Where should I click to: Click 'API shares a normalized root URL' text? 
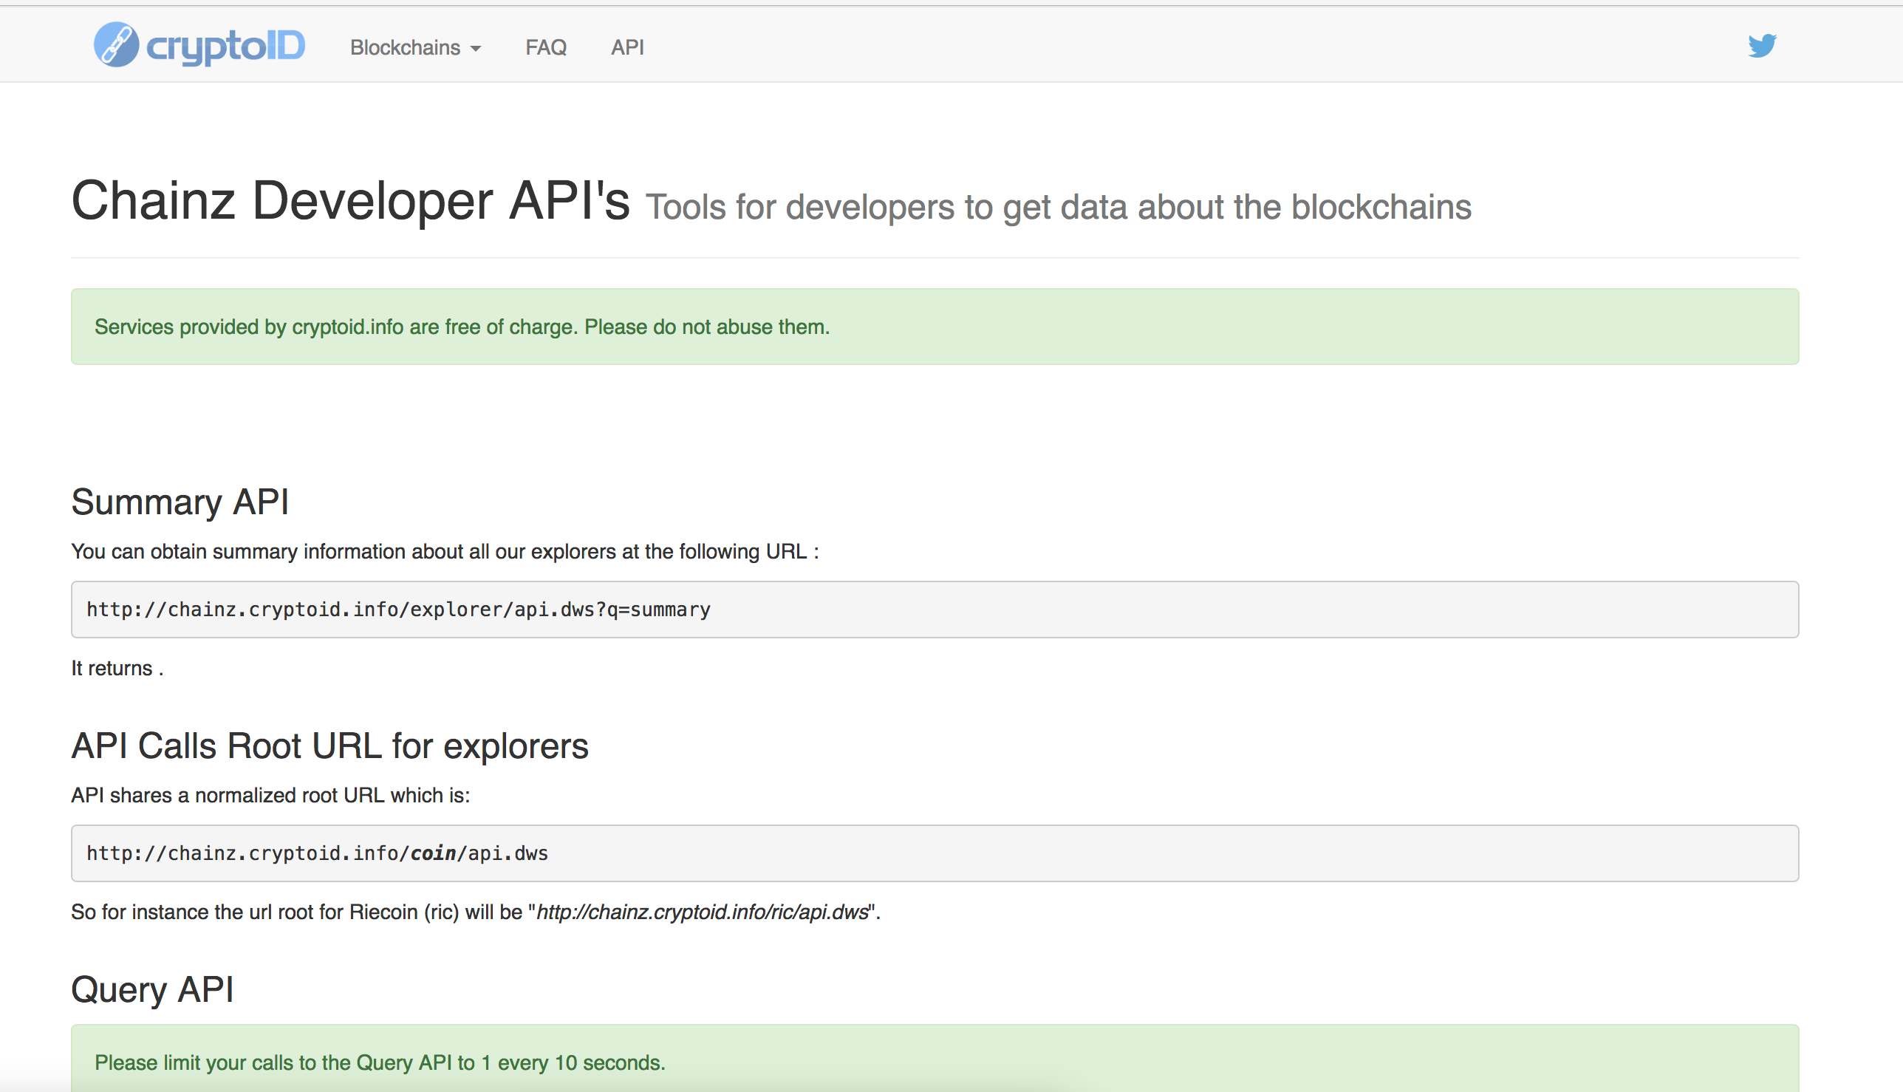(270, 795)
